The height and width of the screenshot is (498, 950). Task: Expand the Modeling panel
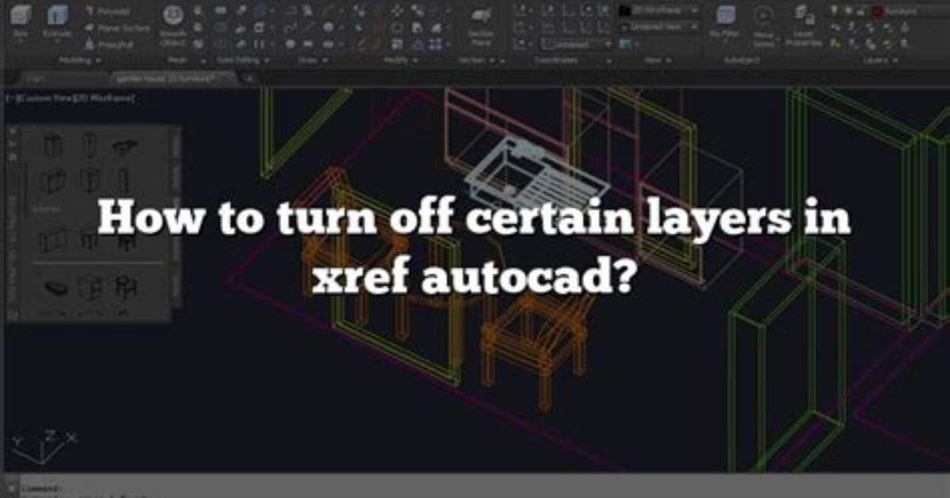(x=79, y=60)
